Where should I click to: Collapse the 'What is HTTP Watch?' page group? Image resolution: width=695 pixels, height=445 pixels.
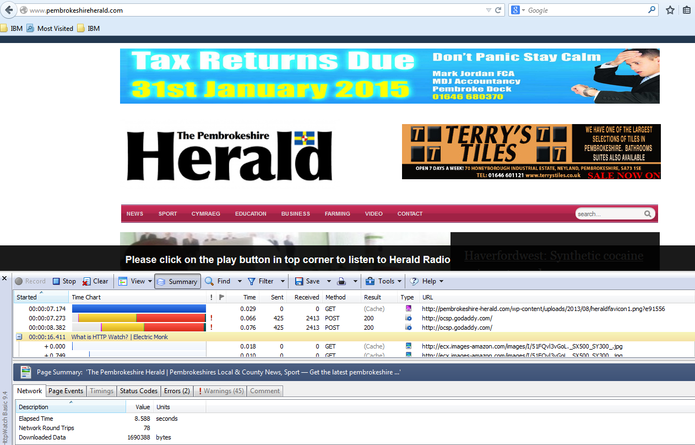pyautogui.click(x=19, y=337)
